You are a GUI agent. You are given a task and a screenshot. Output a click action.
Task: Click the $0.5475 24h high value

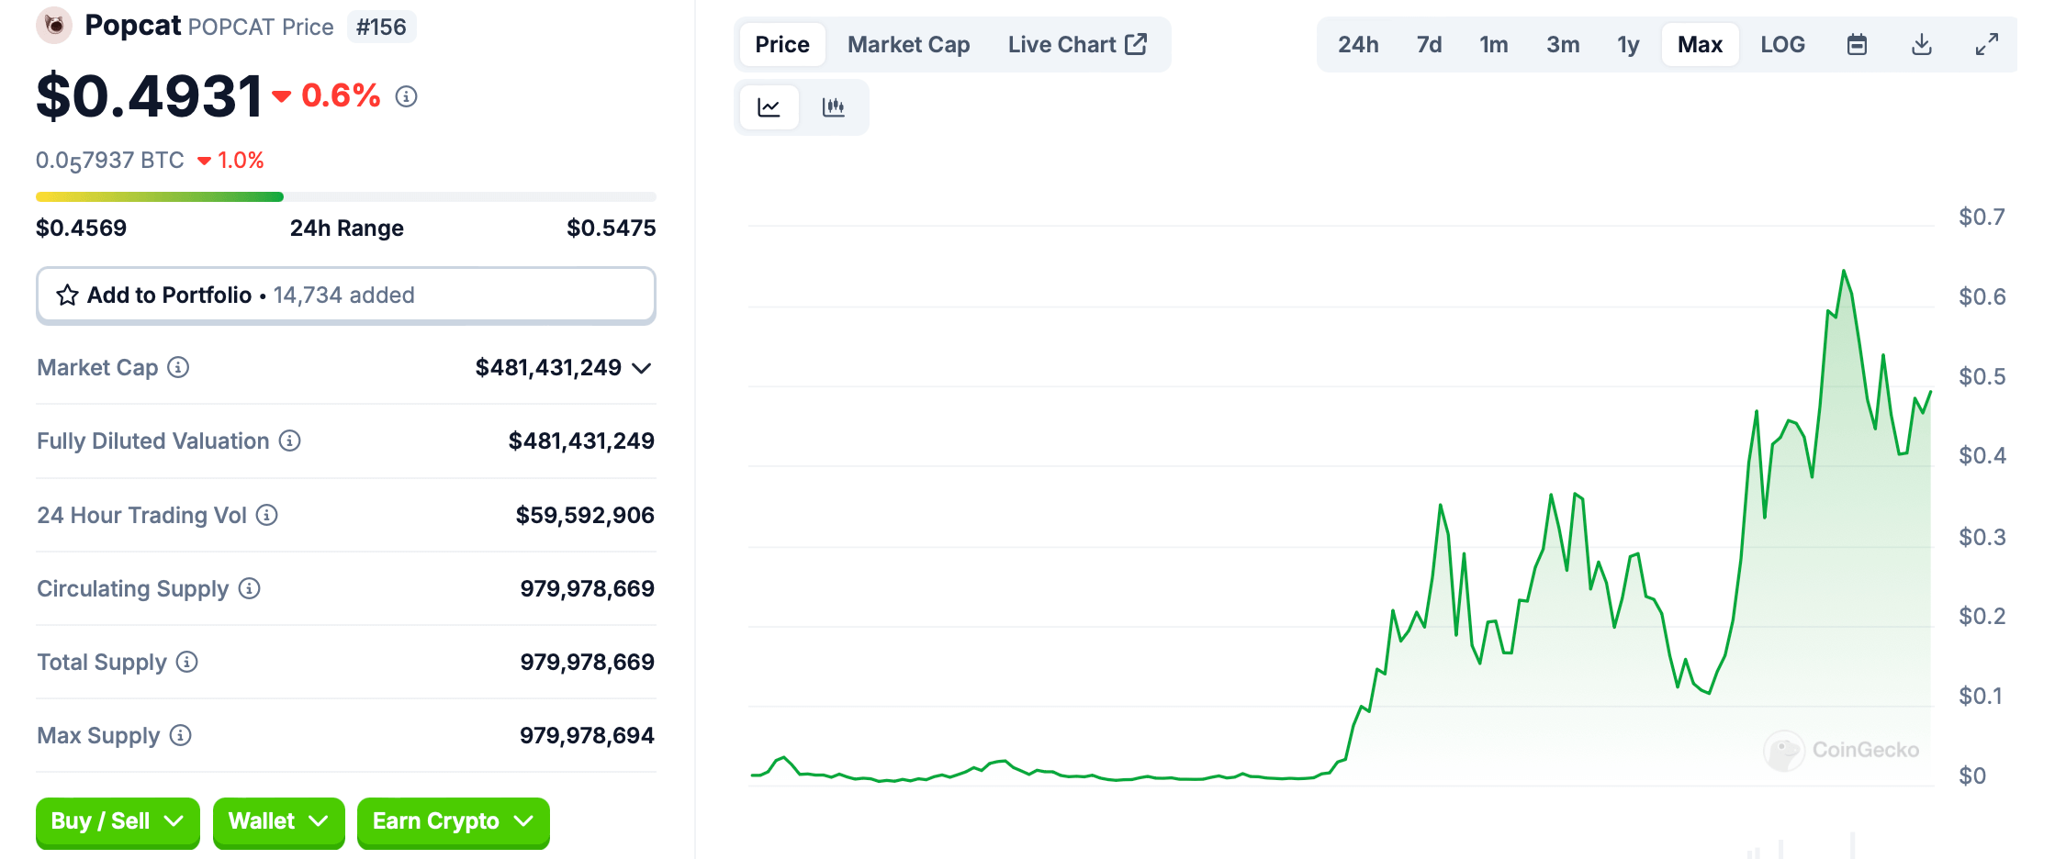[x=612, y=228]
